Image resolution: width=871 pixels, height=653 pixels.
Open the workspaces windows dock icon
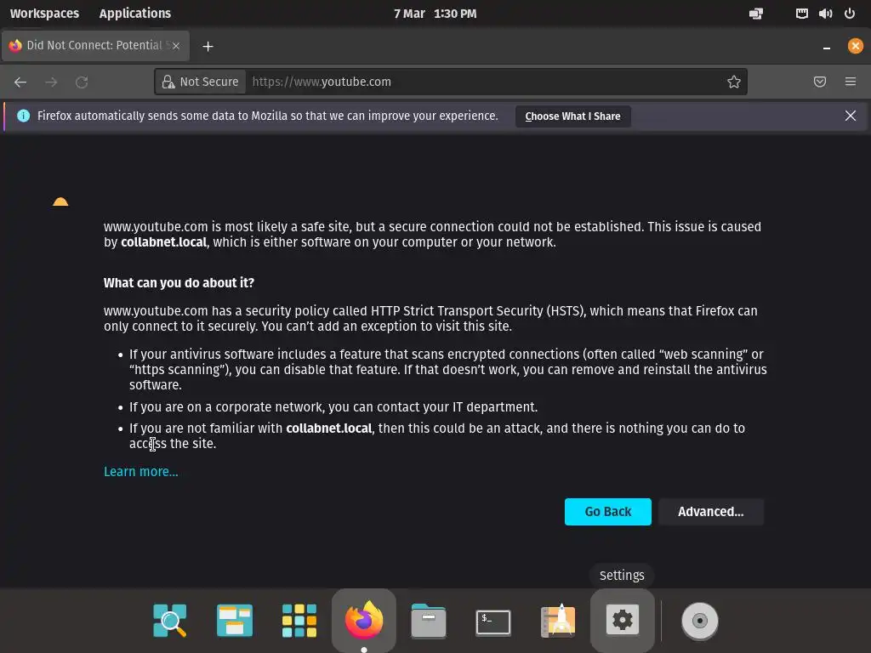(x=235, y=620)
